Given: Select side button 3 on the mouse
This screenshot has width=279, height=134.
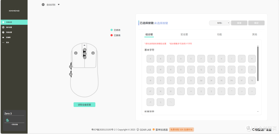Looking at the screenshot, I should coord(71,67).
